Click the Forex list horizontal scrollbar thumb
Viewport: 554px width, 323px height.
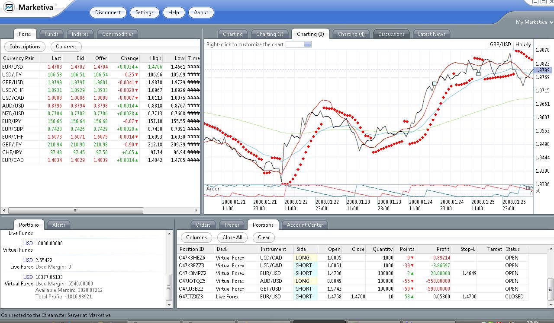coord(75,211)
